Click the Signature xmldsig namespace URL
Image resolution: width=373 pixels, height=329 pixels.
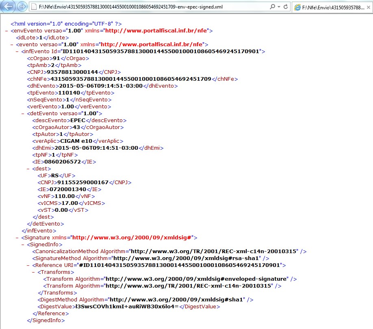(x=132, y=237)
